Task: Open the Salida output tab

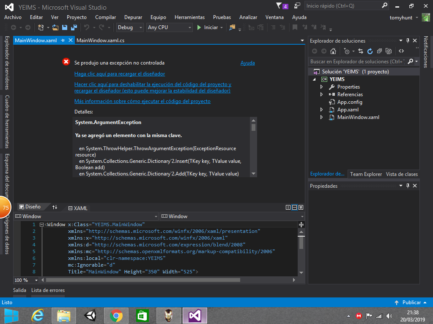Action: pyautogui.click(x=19, y=290)
